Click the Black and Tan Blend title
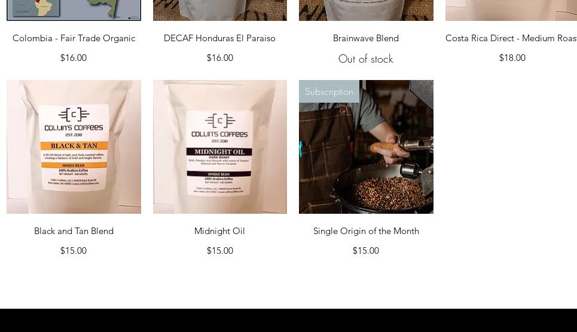The image size is (577, 332). [x=74, y=231]
